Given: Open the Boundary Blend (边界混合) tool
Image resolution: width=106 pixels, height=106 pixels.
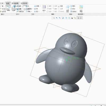Looking at the screenshot, I should [x=68, y=9].
